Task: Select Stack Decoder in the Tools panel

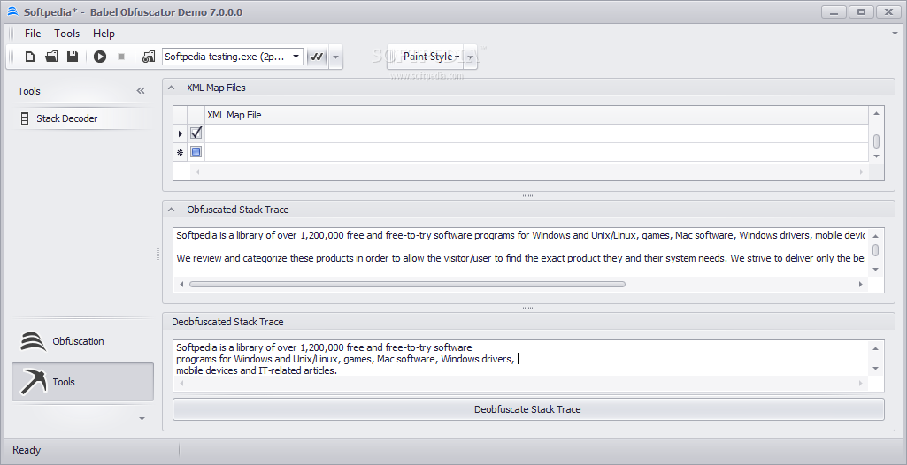Action: pos(82,118)
